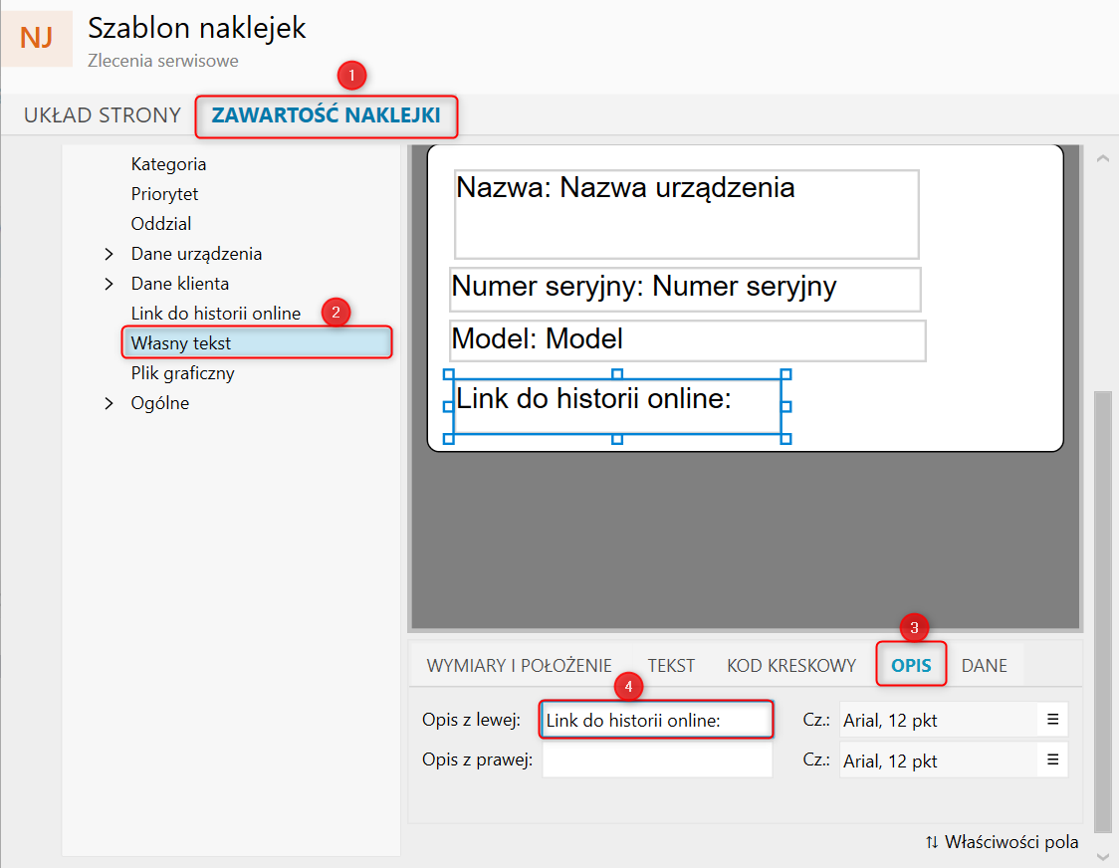1119x868 pixels.
Task: Select Dane klienta item
Action: (x=180, y=284)
